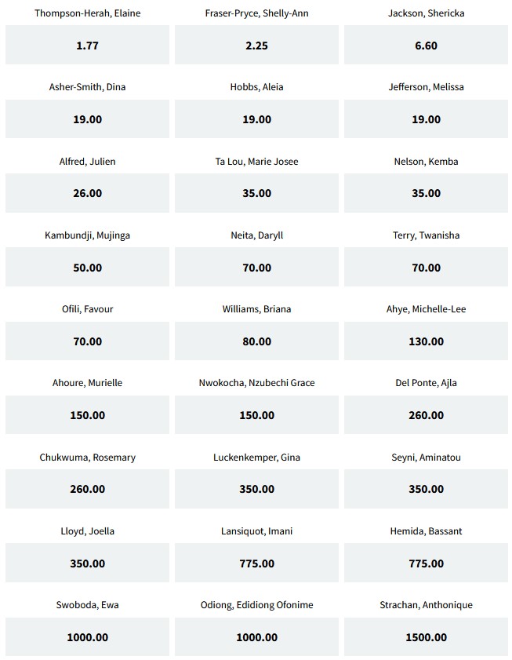Select Nwokocha, Nzubechi Grace 150.00 odds
The height and width of the screenshot is (660, 512).
tap(256, 415)
